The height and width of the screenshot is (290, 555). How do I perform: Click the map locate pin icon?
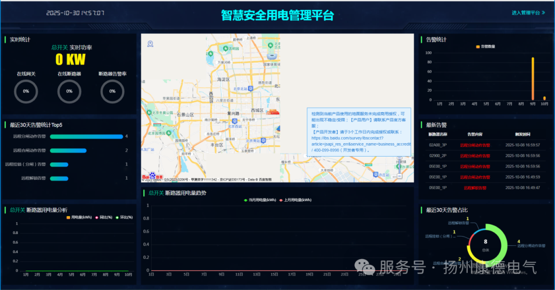tap(151, 44)
